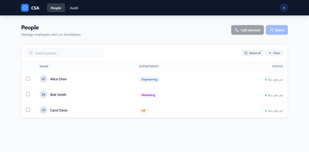Clear the current selection

click(274, 53)
